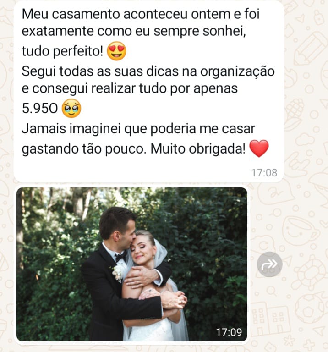
Task: Click the teary-eyed emoji next to 5.950
Action: click(71, 109)
